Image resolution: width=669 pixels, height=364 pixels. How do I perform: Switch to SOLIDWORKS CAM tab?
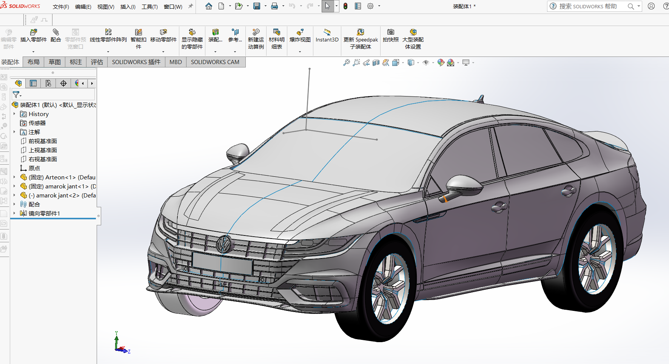215,62
